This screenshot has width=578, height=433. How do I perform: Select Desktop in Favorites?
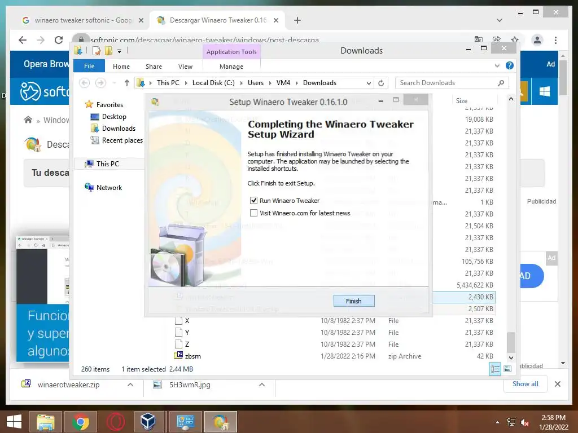pyautogui.click(x=114, y=116)
